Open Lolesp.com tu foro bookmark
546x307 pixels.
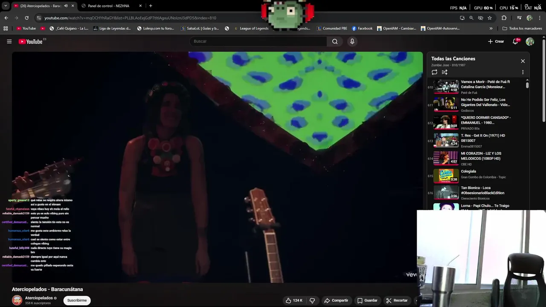[156, 29]
